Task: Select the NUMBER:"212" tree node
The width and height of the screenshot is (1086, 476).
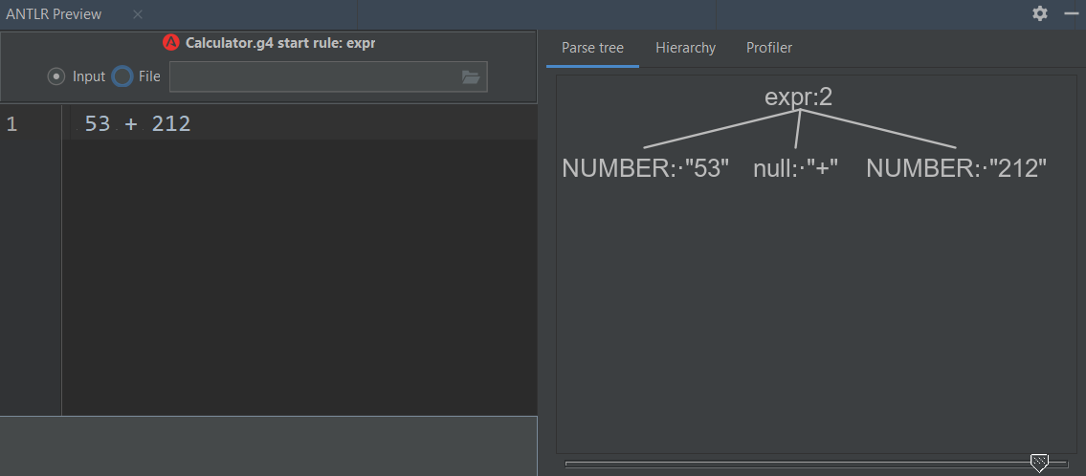Action: click(956, 168)
